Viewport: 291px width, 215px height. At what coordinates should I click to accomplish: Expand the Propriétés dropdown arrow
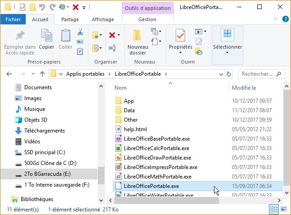click(180, 53)
